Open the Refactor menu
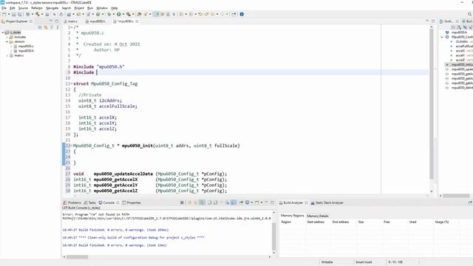 pos(37,8)
